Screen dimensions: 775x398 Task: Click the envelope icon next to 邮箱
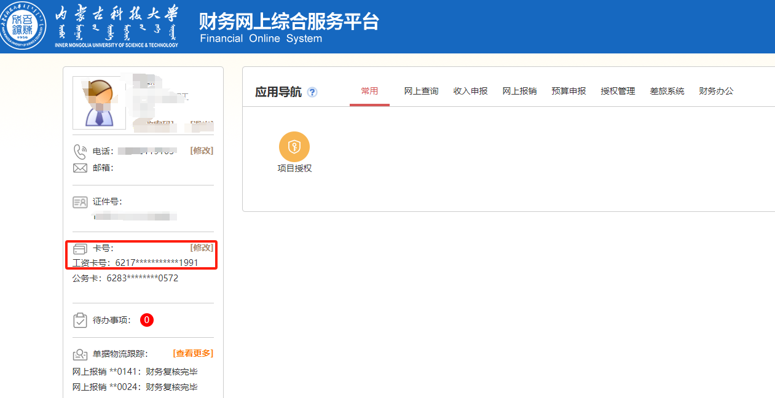point(80,168)
